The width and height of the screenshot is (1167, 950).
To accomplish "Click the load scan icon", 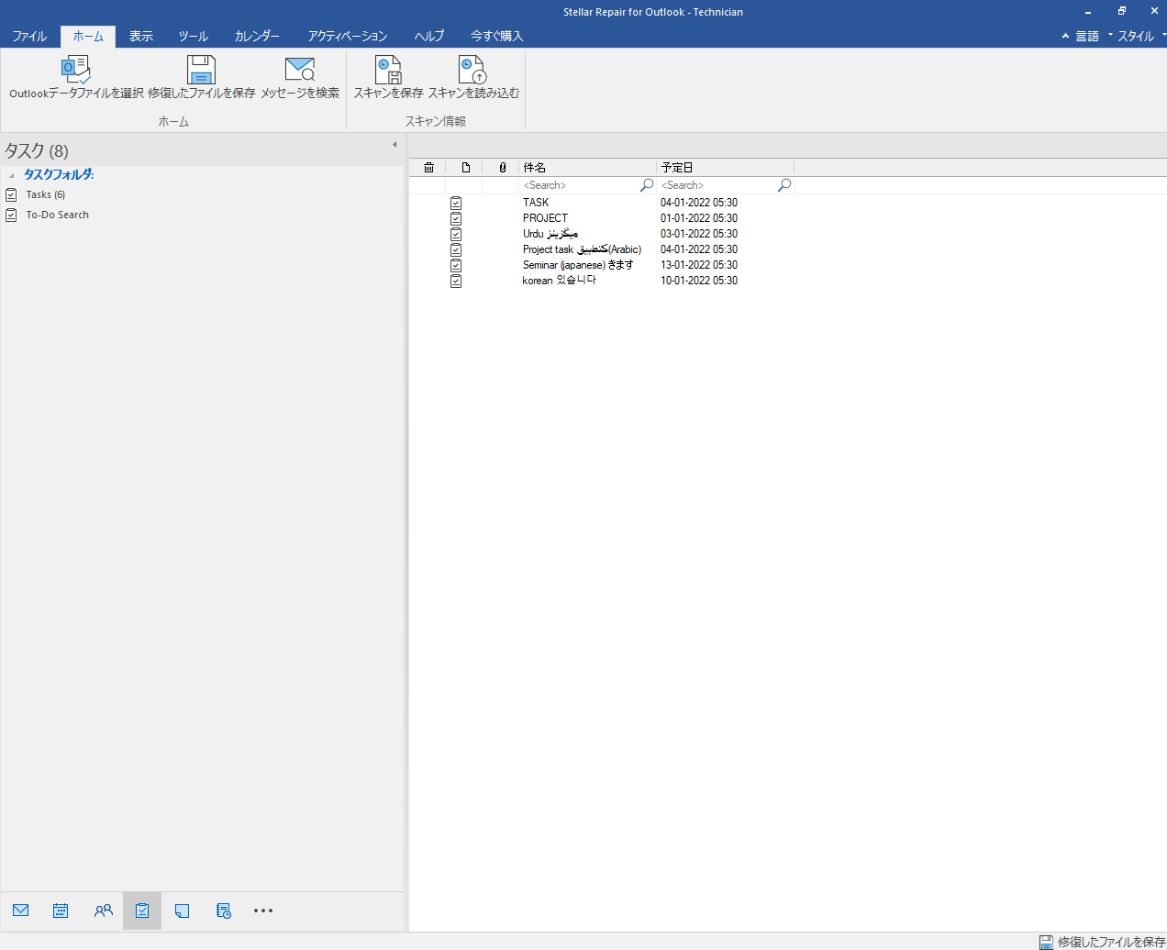I will [472, 70].
